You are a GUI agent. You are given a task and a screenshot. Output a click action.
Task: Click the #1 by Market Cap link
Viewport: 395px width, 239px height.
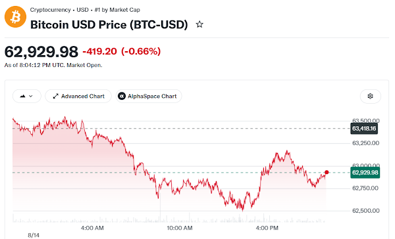coord(117,10)
